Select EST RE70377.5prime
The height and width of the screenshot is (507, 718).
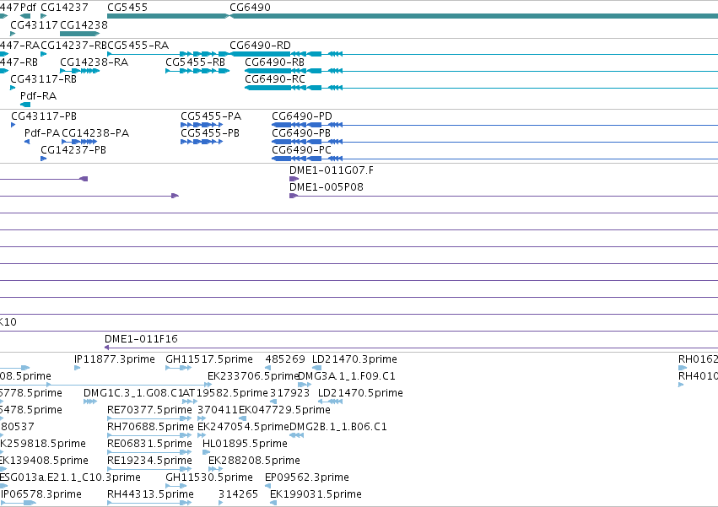(x=149, y=410)
